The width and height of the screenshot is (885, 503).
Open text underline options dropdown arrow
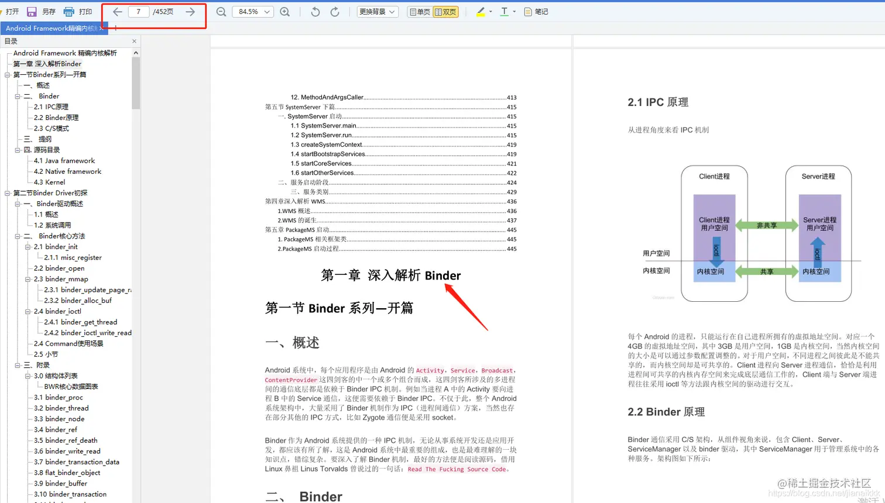(514, 12)
